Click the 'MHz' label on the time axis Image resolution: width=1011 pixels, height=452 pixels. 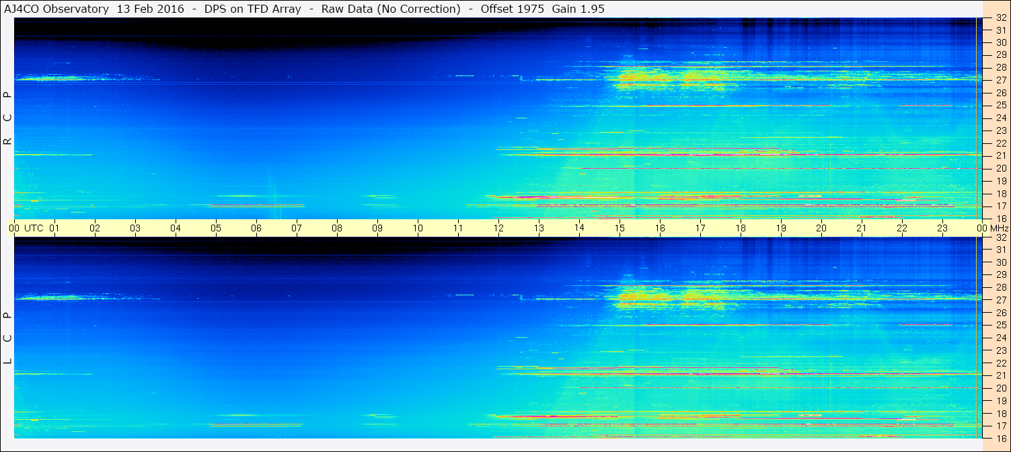tap(1000, 228)
